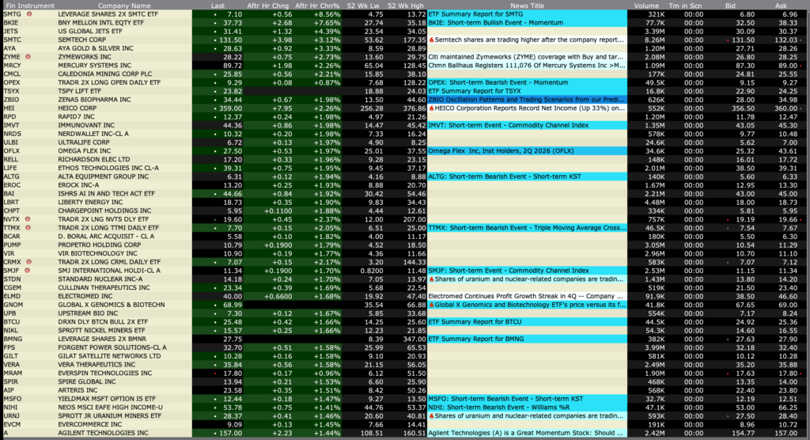Viewport: 810px width, 440px height.
Task: Sort by the Last price column header
Action: tap(218, 6)
